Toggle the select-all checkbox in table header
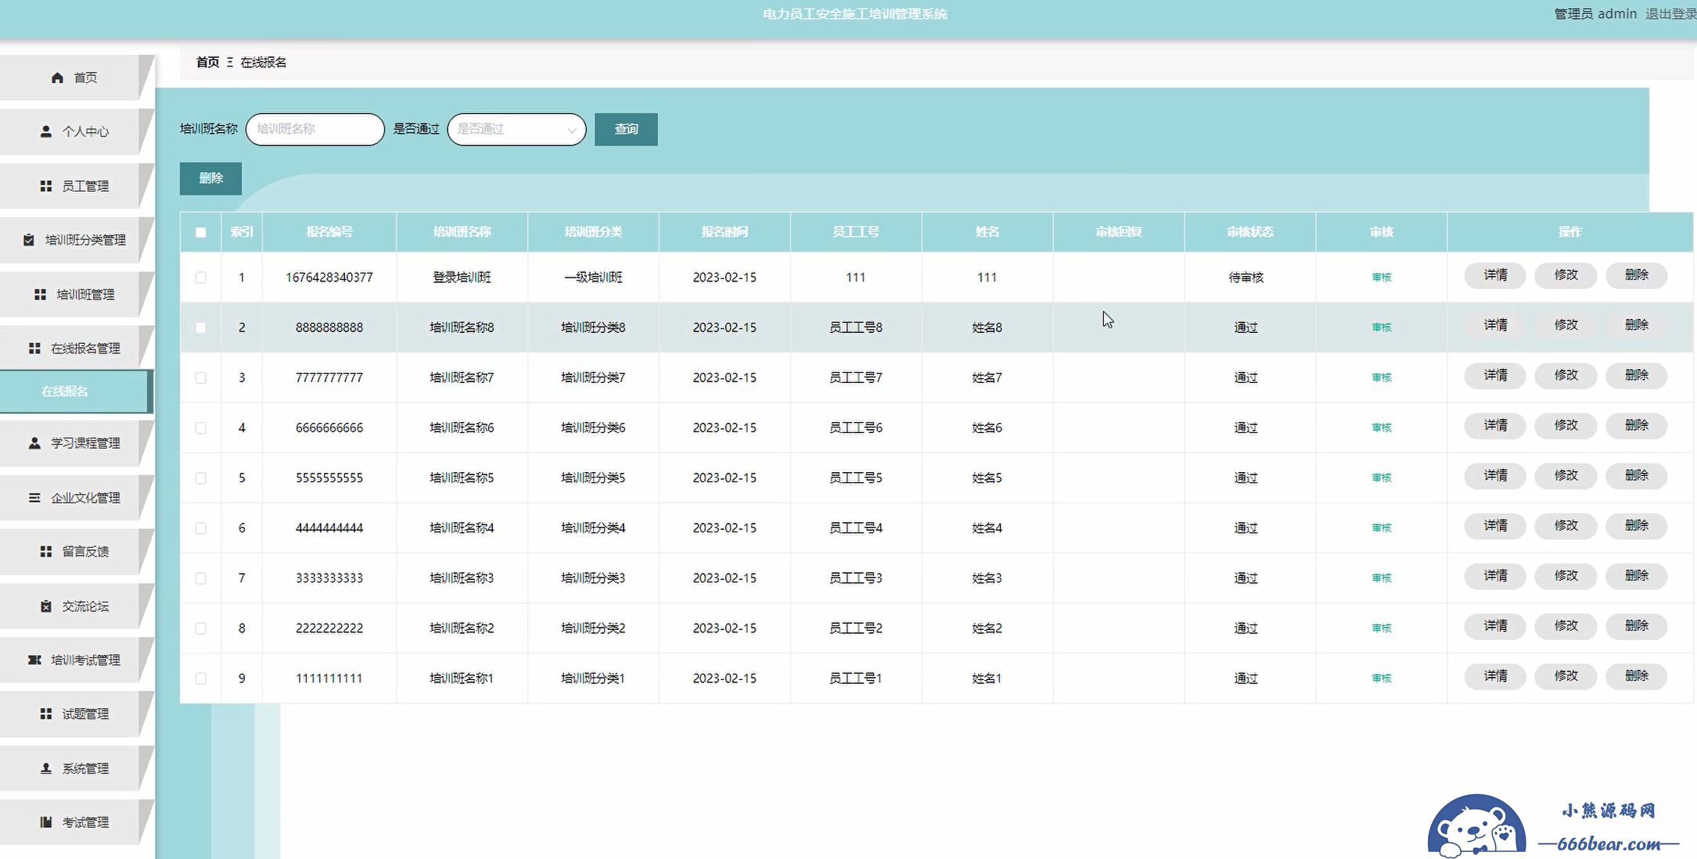Image resolution: width=1697 pixels, height=859 pixels. (x=201, y=232)
